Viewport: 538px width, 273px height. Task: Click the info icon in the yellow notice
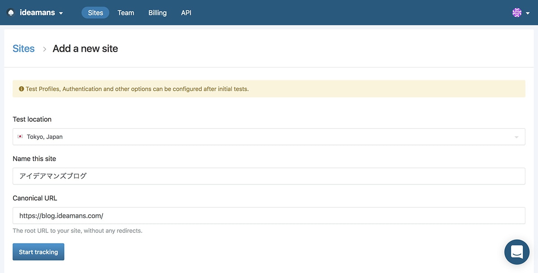click(x=21, y=89)
